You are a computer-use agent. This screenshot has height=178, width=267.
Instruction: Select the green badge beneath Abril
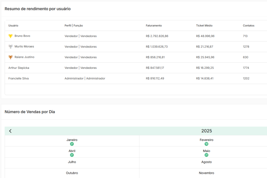pos(72,154)
